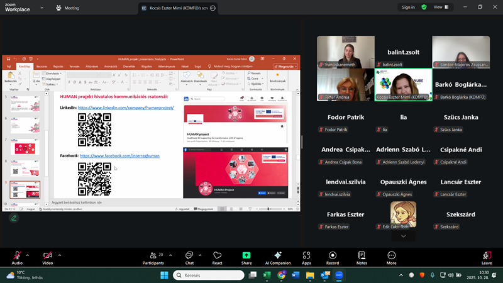Viewport: 503px width, 283px height.
Task: Open the View layout dropdown
Action: [x=441, y=8]
